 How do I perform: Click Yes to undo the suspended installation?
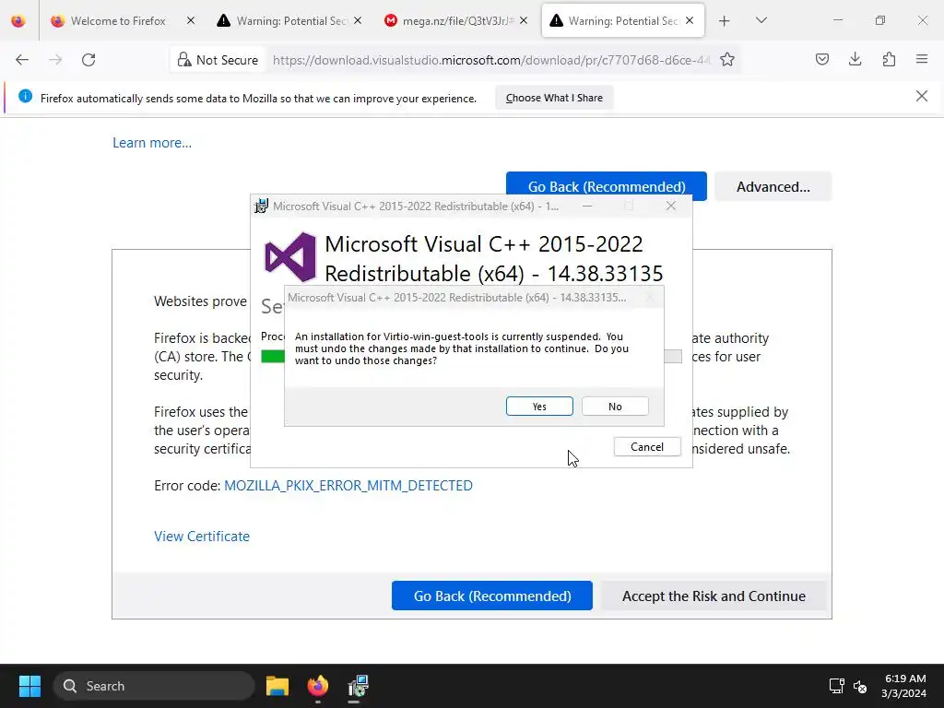point(538,407)
